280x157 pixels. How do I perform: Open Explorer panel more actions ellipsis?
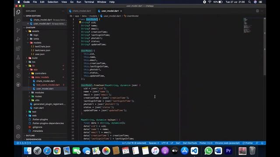[63, 11]
